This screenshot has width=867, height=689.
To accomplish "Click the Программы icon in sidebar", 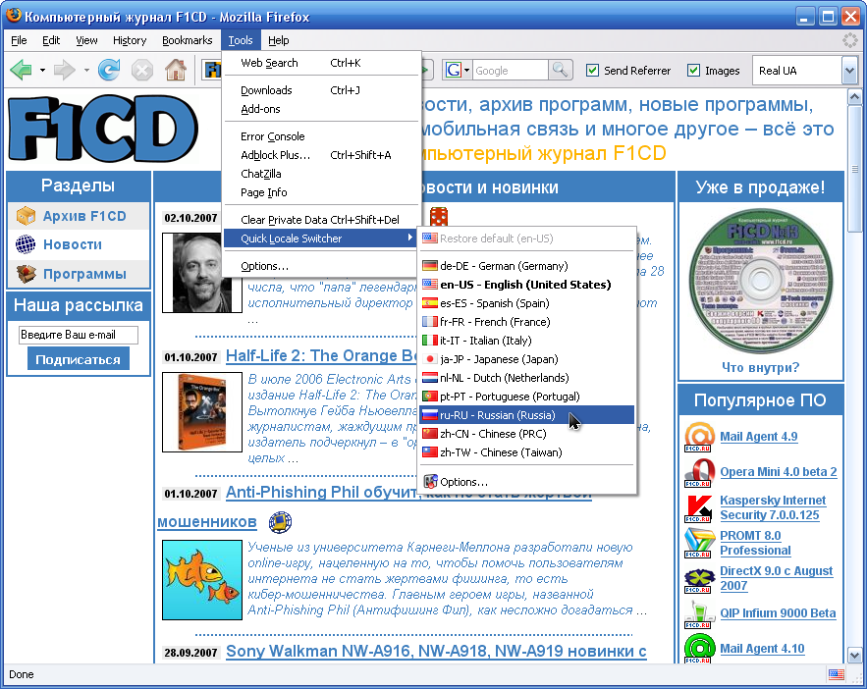I will pos(26,274).
